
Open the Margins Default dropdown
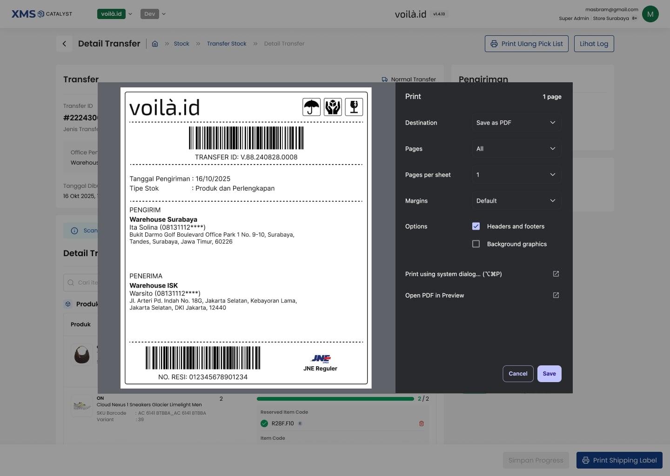pos(516,201)
